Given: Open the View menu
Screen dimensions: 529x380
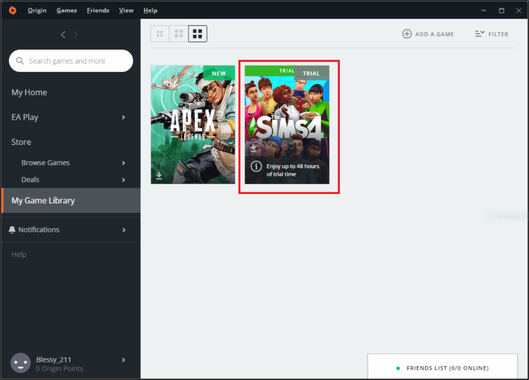Looking at the screenshot, I should point(126,11).
